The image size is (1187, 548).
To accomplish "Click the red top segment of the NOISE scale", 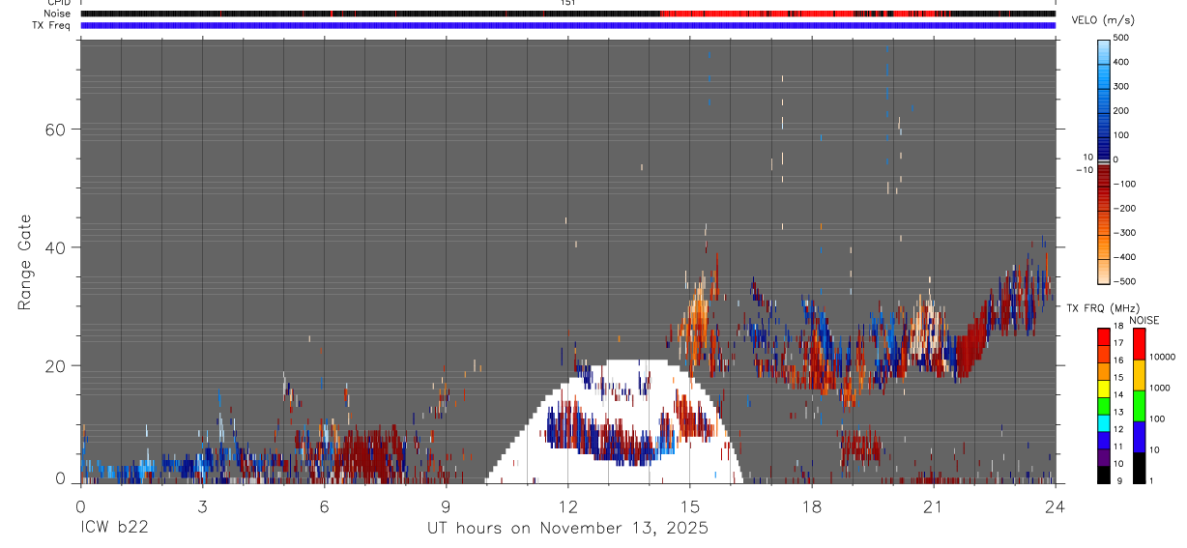I will (x=1139, y=343).
